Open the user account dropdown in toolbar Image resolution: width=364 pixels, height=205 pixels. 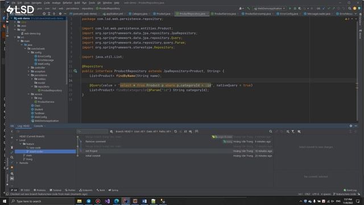tap(241, 9)
